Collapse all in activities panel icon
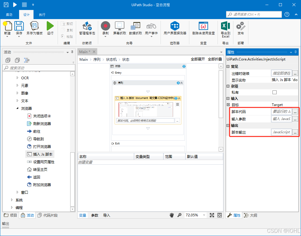301x236 pixels. (17, 60)
